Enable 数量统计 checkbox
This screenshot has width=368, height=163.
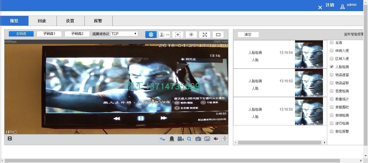pos(332,99)
